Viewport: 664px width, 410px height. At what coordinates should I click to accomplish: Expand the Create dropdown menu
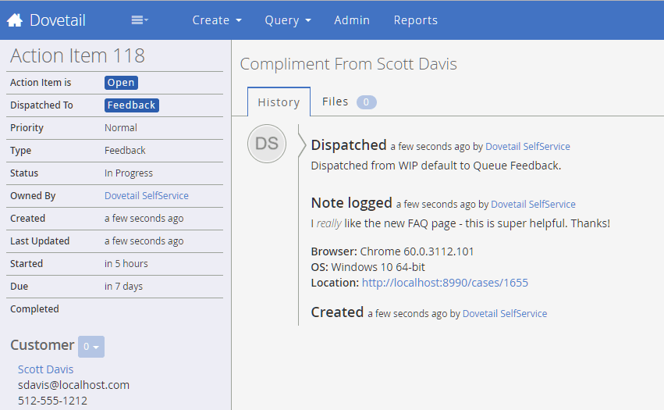tap(217, 20)
